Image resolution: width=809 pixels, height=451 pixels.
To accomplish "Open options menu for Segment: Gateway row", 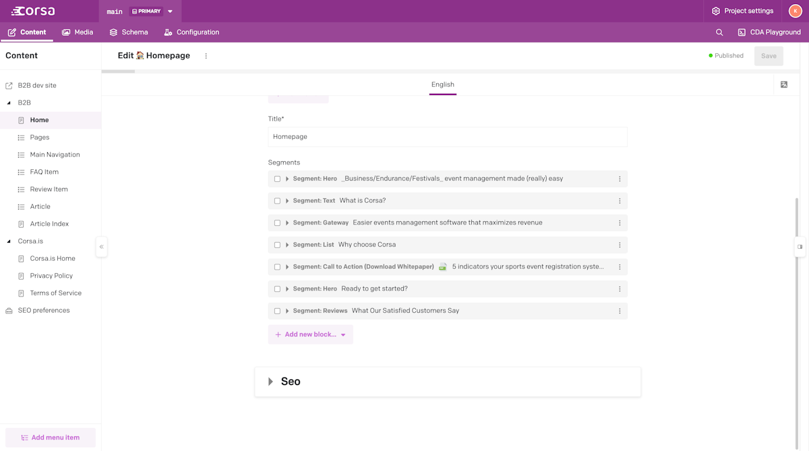I will [x=620, y=222].
